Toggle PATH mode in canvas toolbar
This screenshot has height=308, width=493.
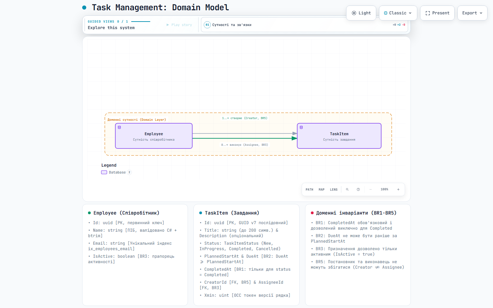309,190
